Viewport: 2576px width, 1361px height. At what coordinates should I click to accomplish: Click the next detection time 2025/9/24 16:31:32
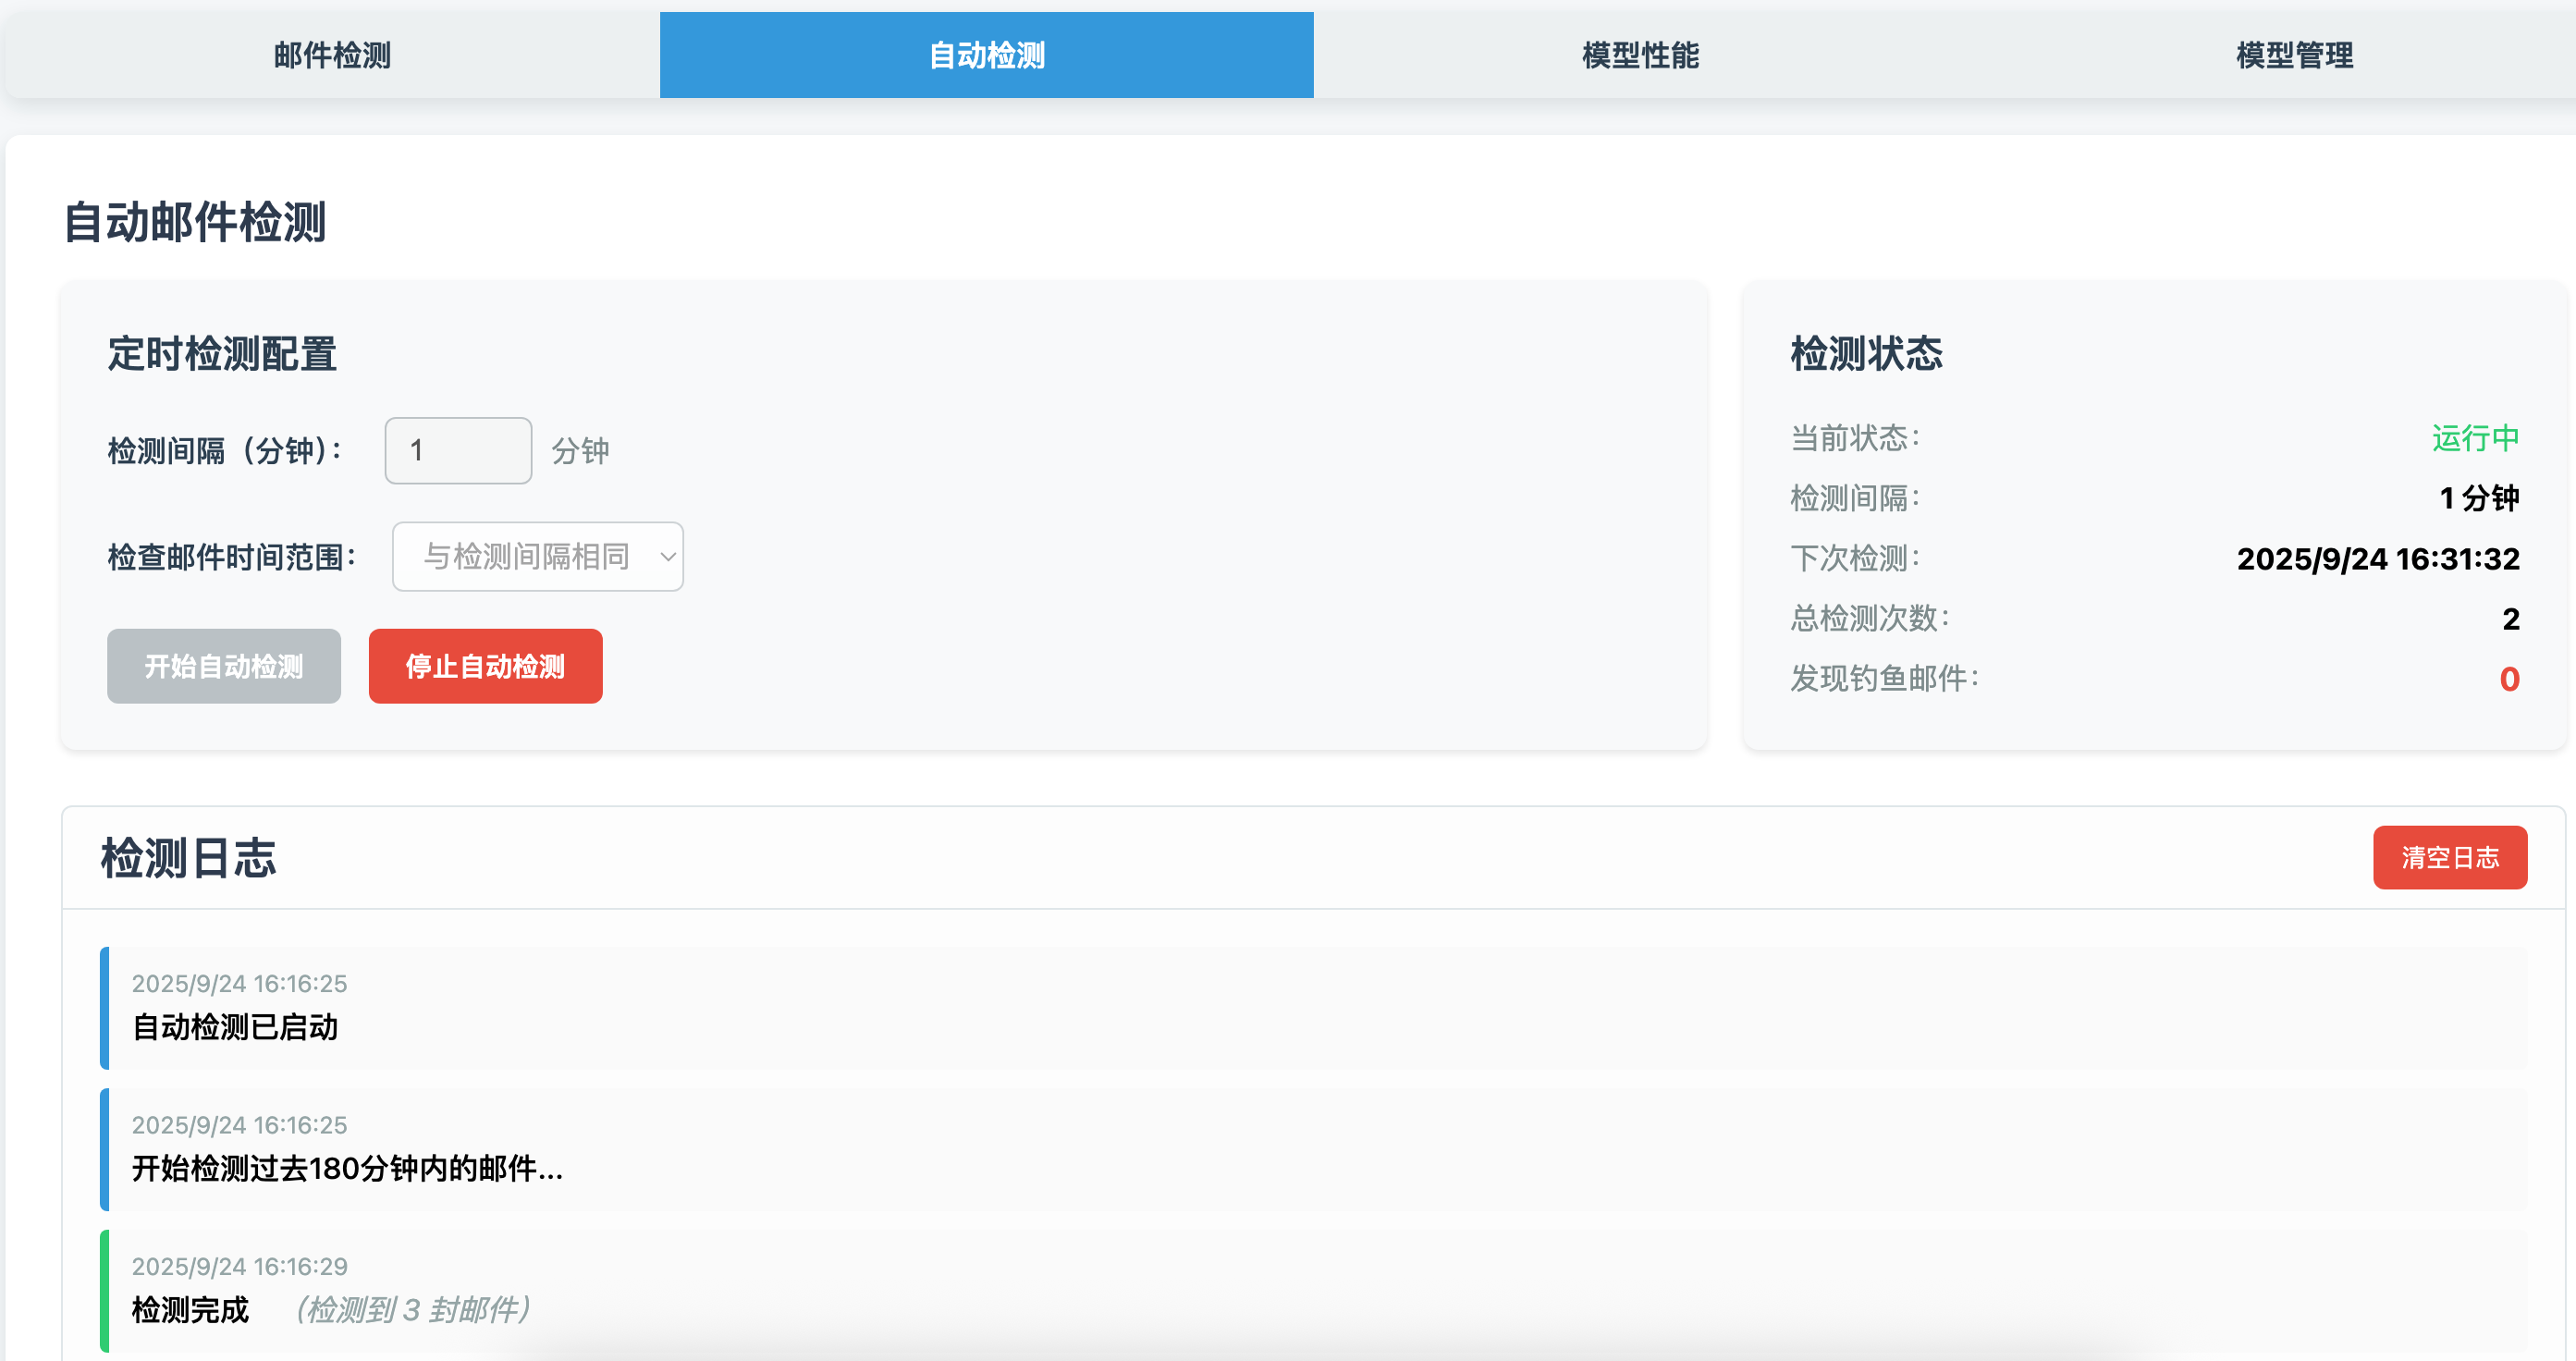tap(2378, 558)
